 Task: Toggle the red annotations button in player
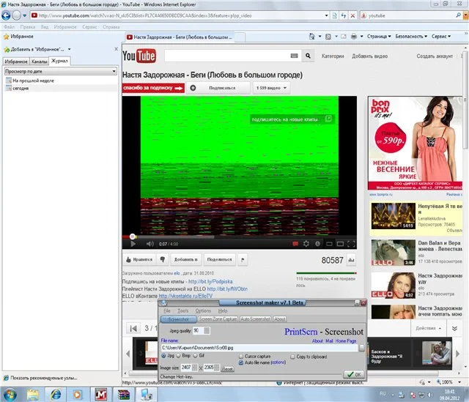coord(295,244)
